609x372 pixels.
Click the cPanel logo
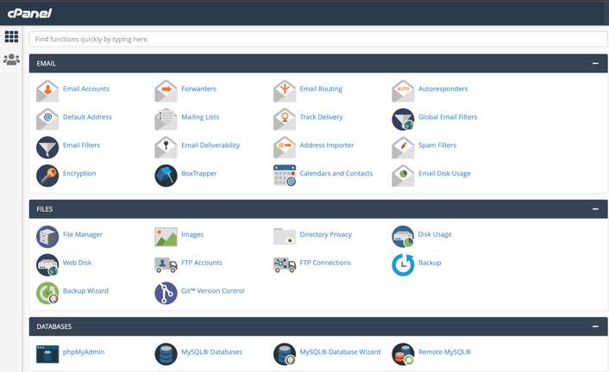29,14
